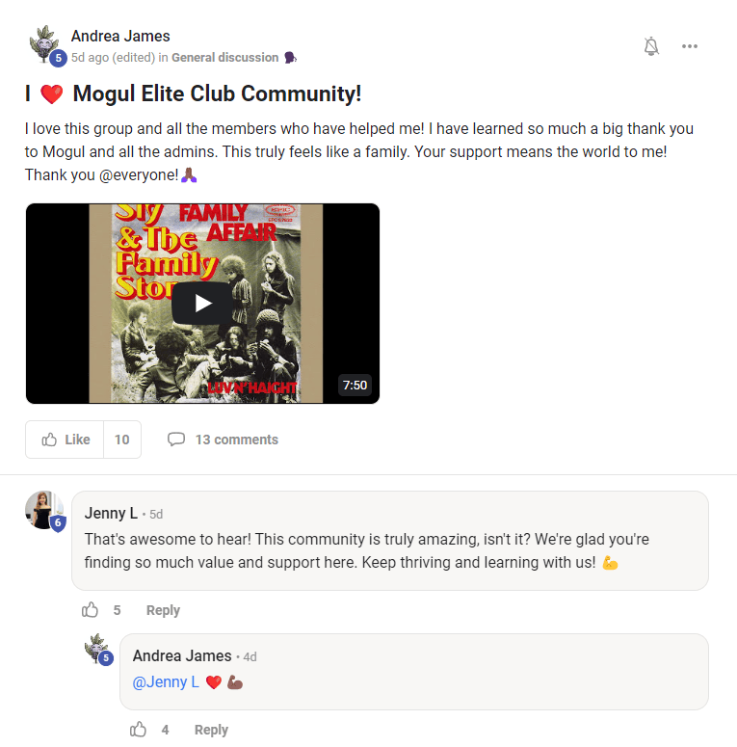
Task: Toggle post notifications bell icon
Action: tap(651, 46)
